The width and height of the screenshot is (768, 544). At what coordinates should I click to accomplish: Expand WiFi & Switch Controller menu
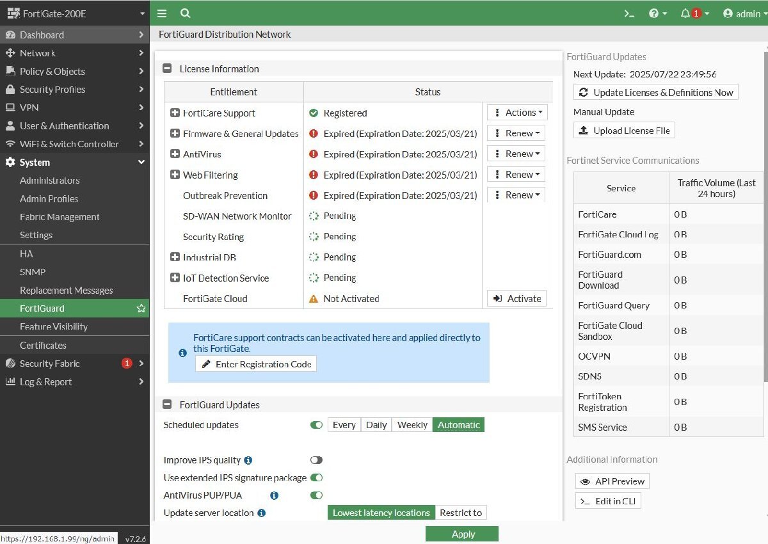pyautogui.click(x=75, y=144)
